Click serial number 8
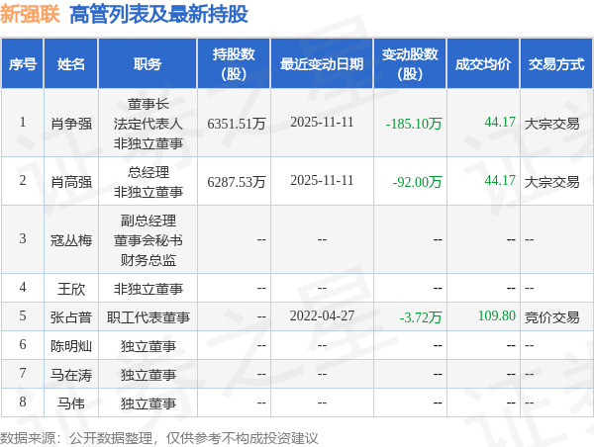Screen dimensions: 594x447 point(23,402)
